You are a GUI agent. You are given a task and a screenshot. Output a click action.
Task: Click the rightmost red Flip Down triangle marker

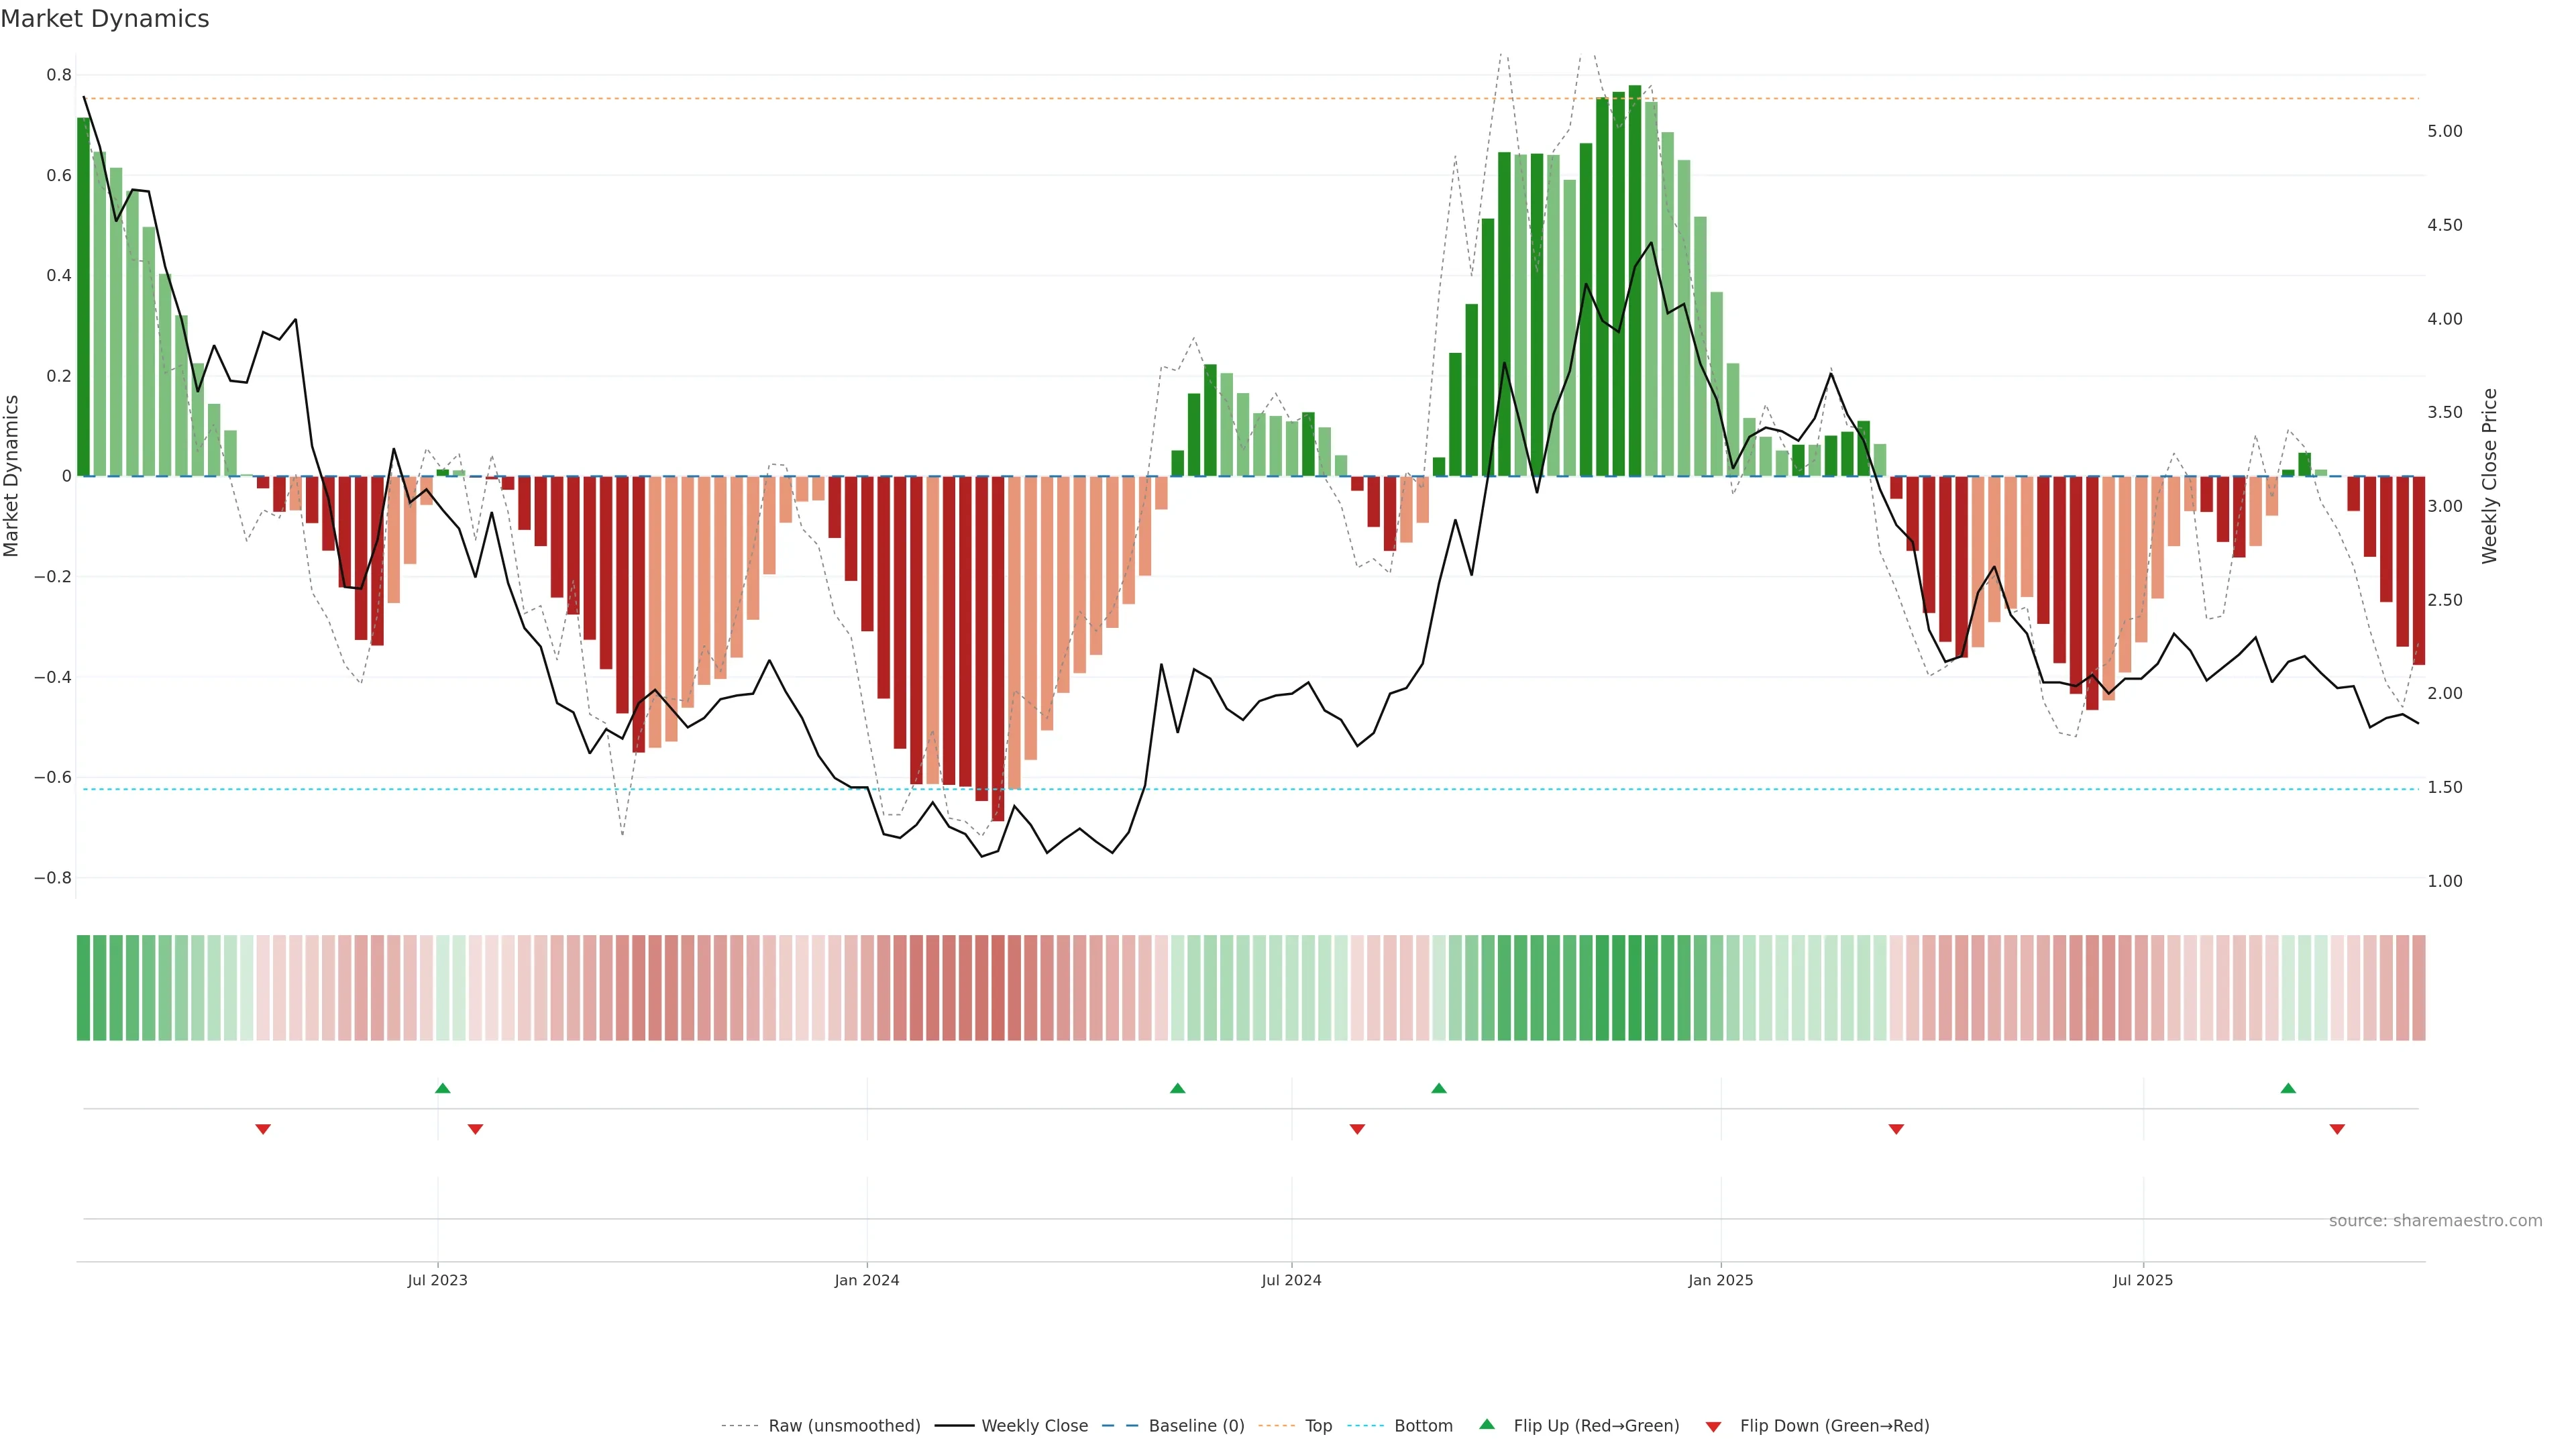2337,1129
